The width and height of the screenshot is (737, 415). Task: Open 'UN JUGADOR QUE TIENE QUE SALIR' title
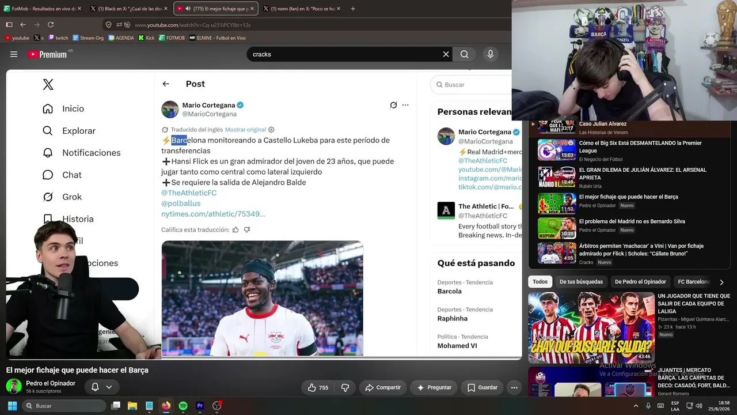point(694,304)
